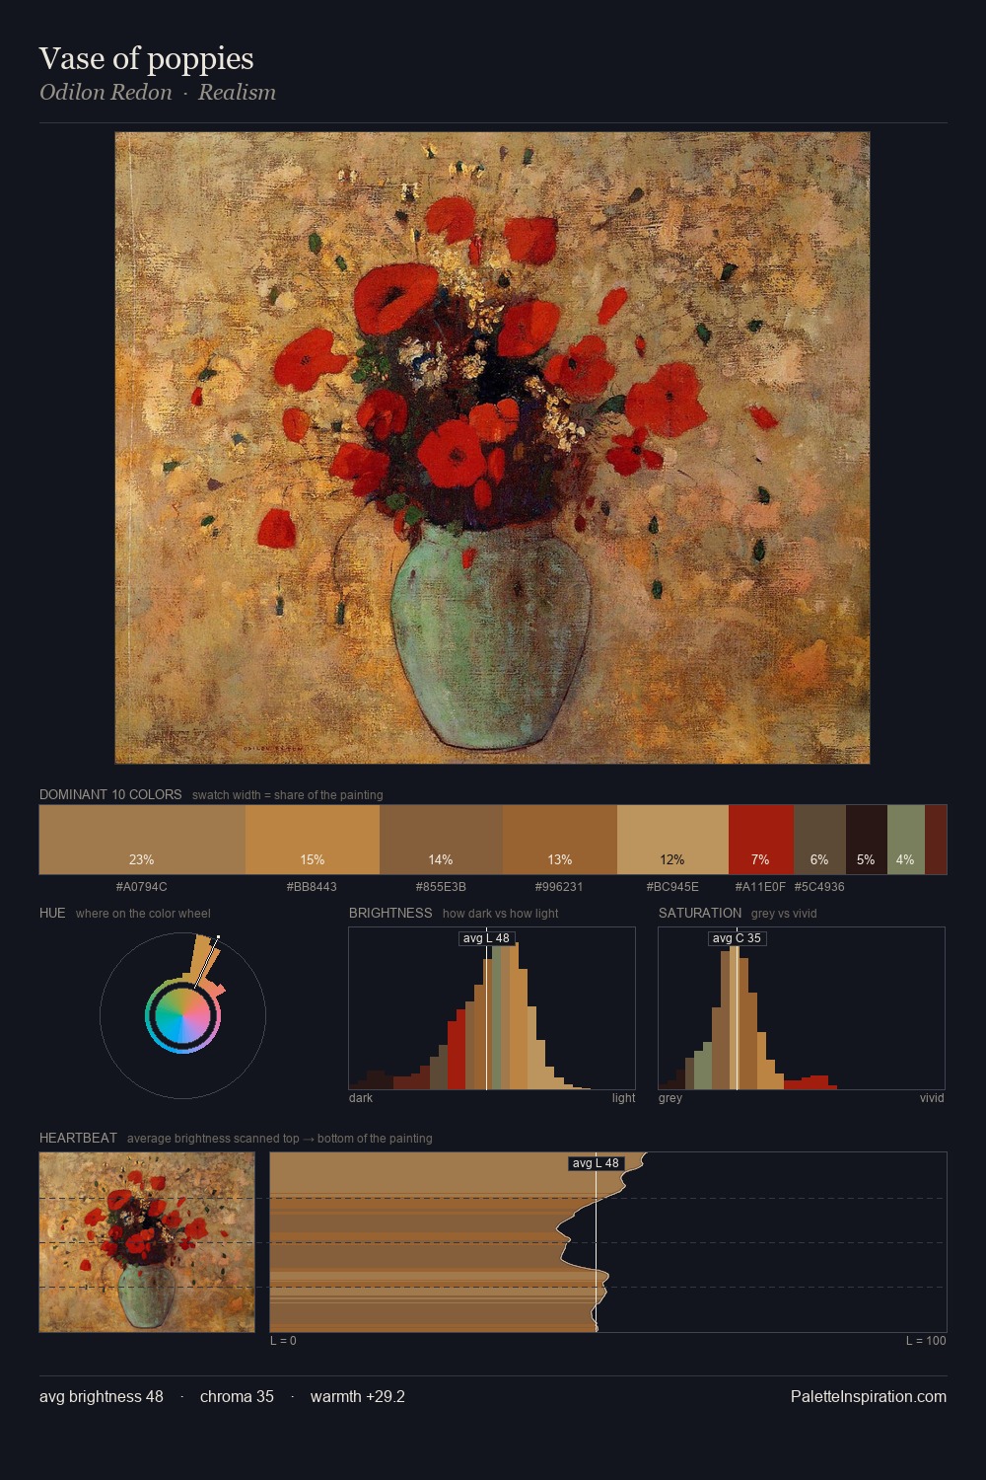Click the DOMINANT 10 COLORS heading
Screen dimensions: 986x1480
point(110,794)
